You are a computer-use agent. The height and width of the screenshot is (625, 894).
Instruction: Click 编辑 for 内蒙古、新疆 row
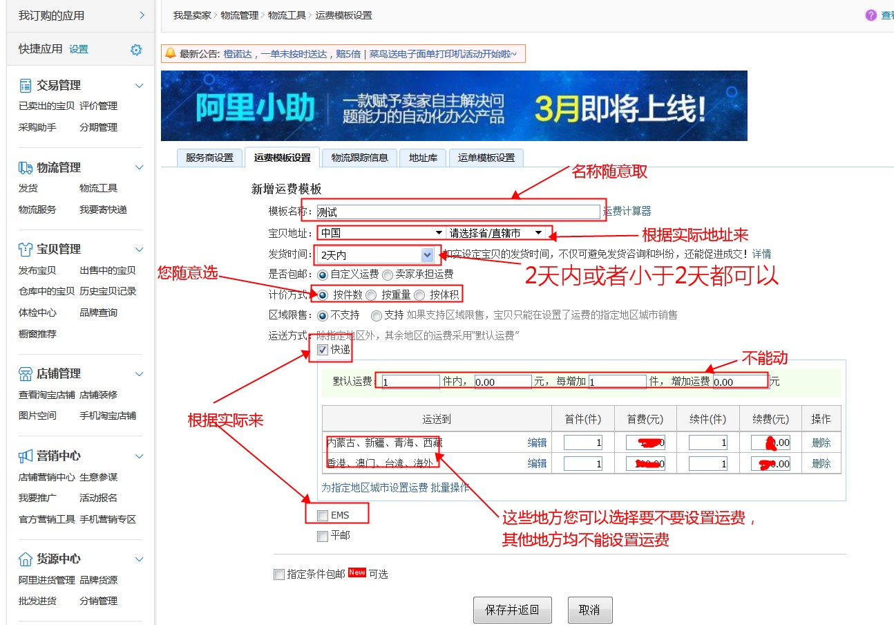pos(538,443)
